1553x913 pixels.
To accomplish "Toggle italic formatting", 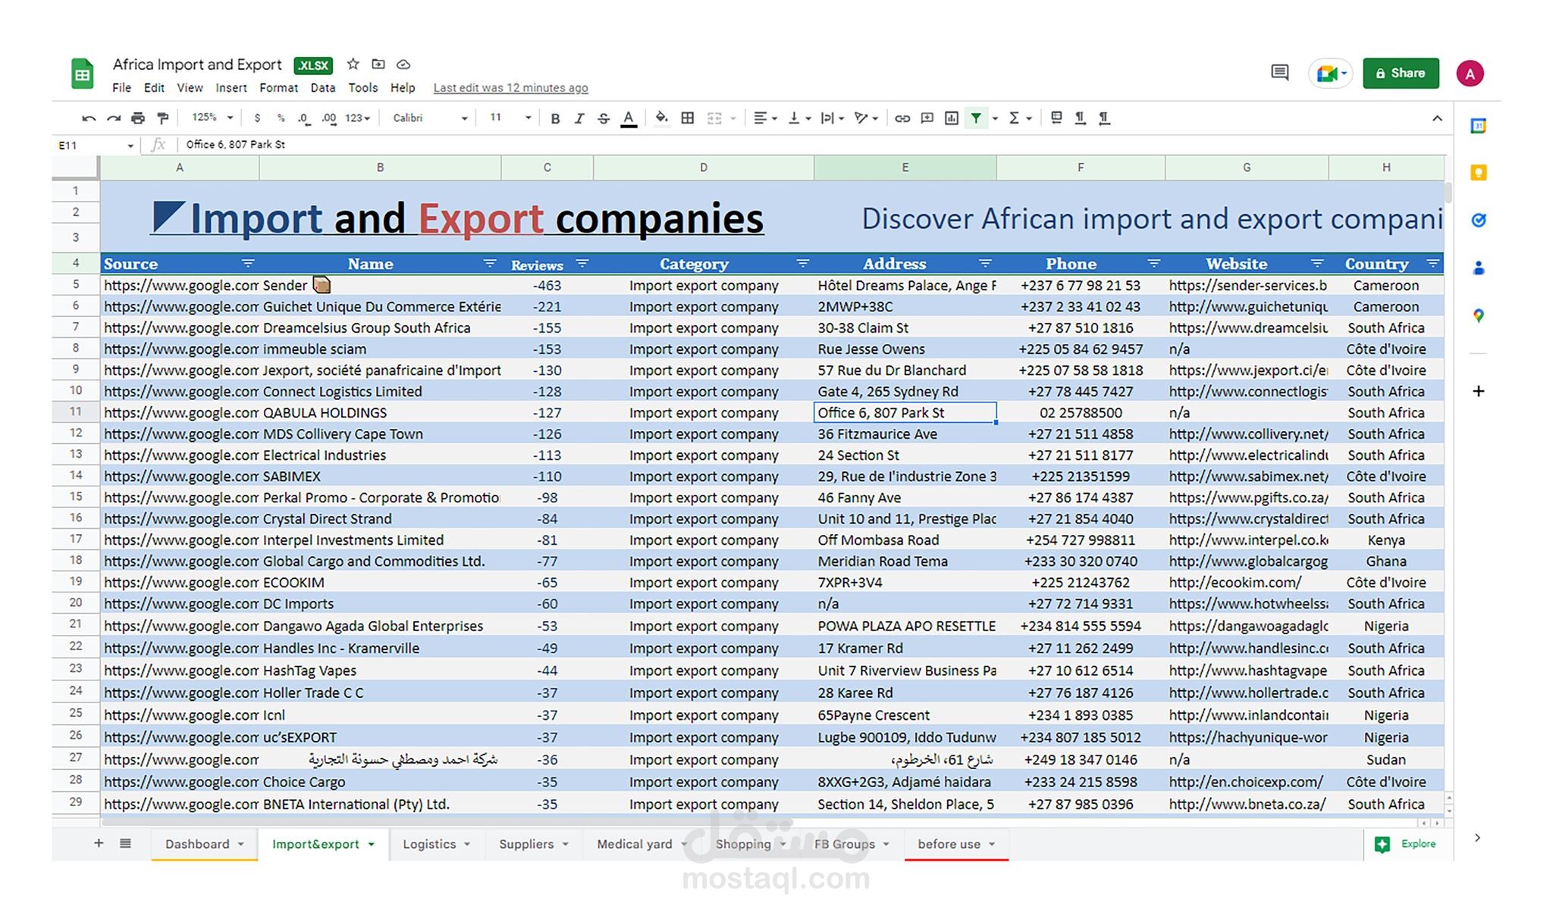I will pyautogui.click(x=579, y=118).
